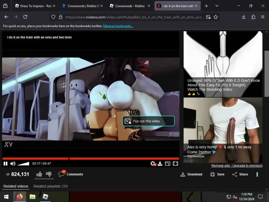Open the Firefox application menu
Image resolution: width=269 pixels, height=202 pixels.
263,17
